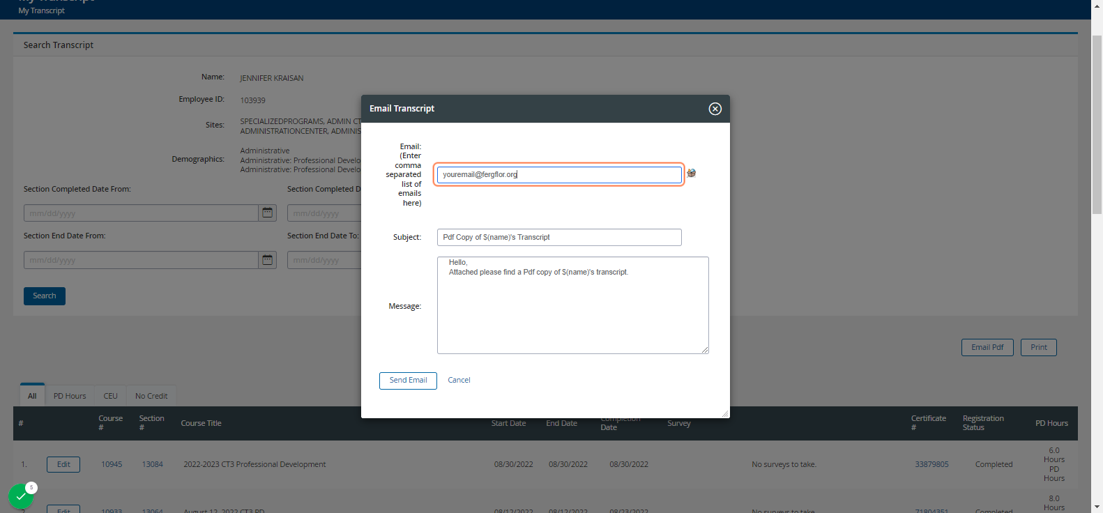
Task: Click the page vertical scrollbar
Action: click(x=1097, y=125)
